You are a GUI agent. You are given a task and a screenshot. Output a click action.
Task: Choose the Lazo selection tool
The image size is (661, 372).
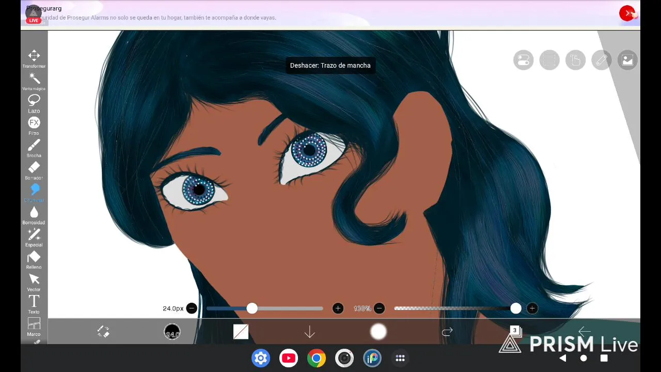pos(34,104)
